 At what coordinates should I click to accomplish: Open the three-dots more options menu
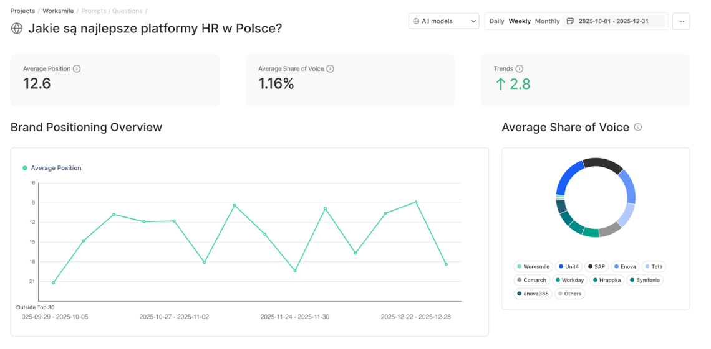(681, 21)
